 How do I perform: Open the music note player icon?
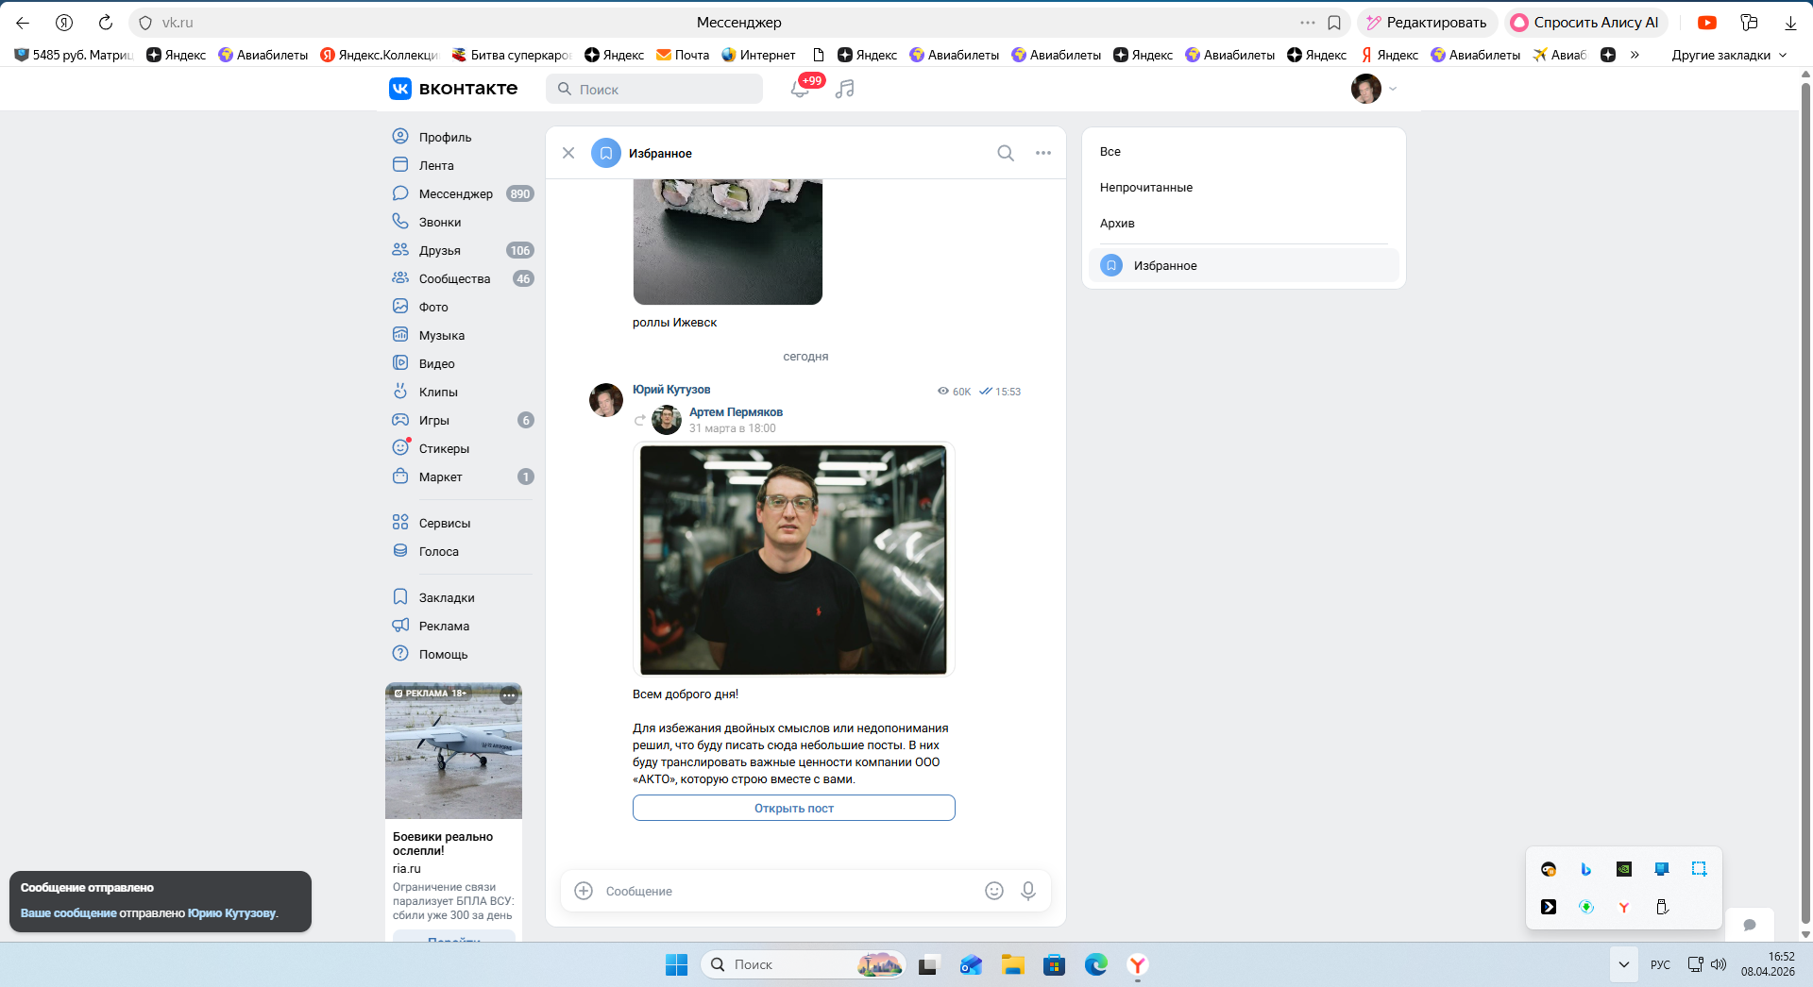click(x=845, y=89)
